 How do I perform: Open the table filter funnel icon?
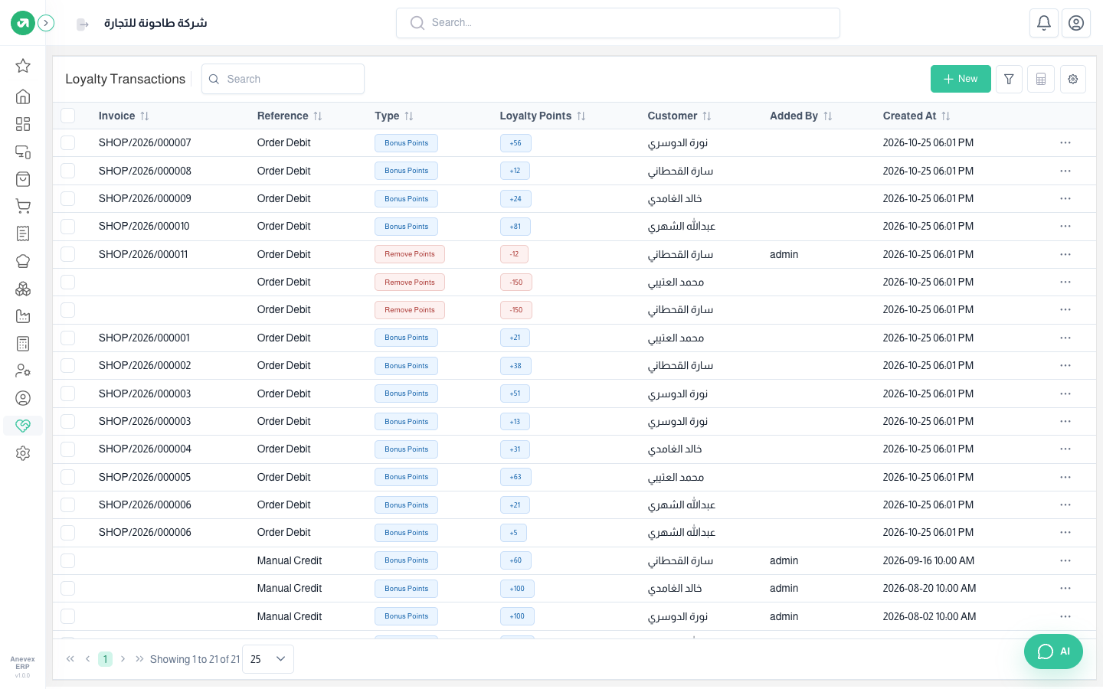pos(1009,79)
